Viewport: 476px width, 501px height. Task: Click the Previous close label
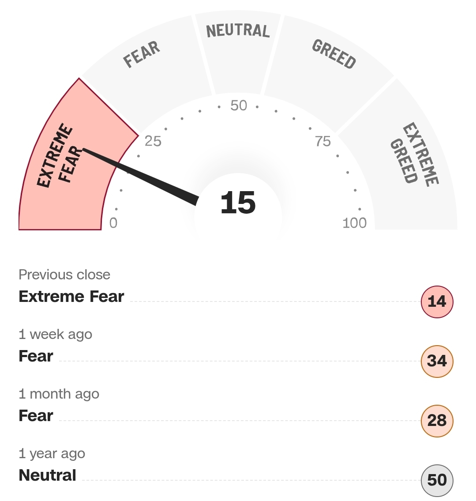64,275
